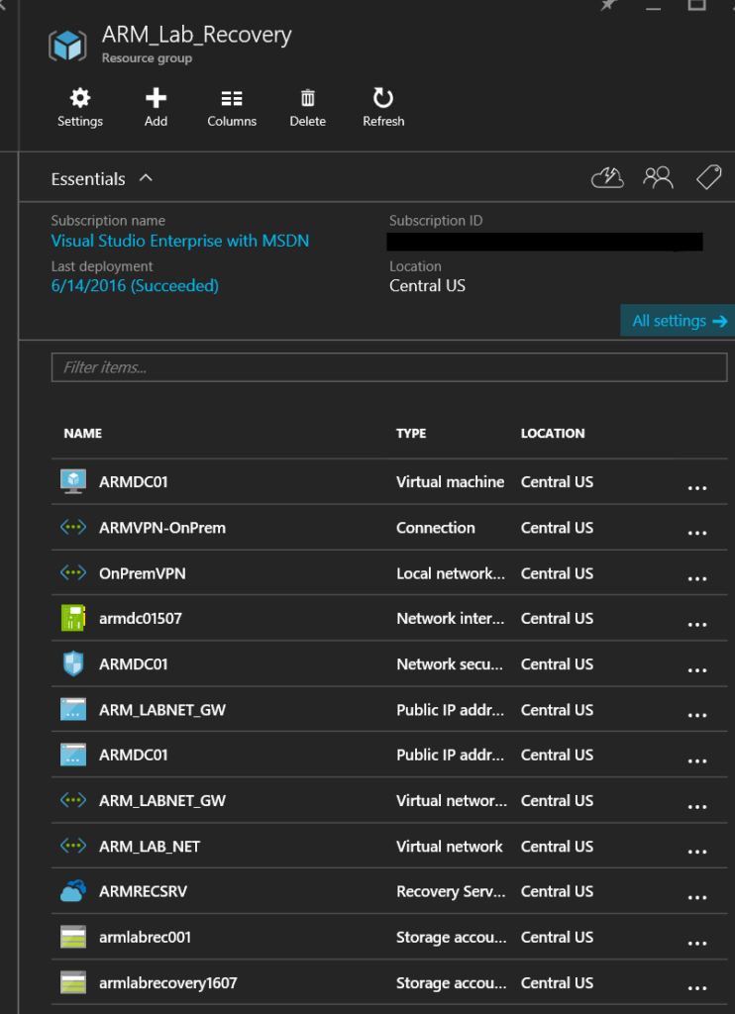Open the users access icon in Essentials
This screenshot has height=1014, width=735.
658,177
